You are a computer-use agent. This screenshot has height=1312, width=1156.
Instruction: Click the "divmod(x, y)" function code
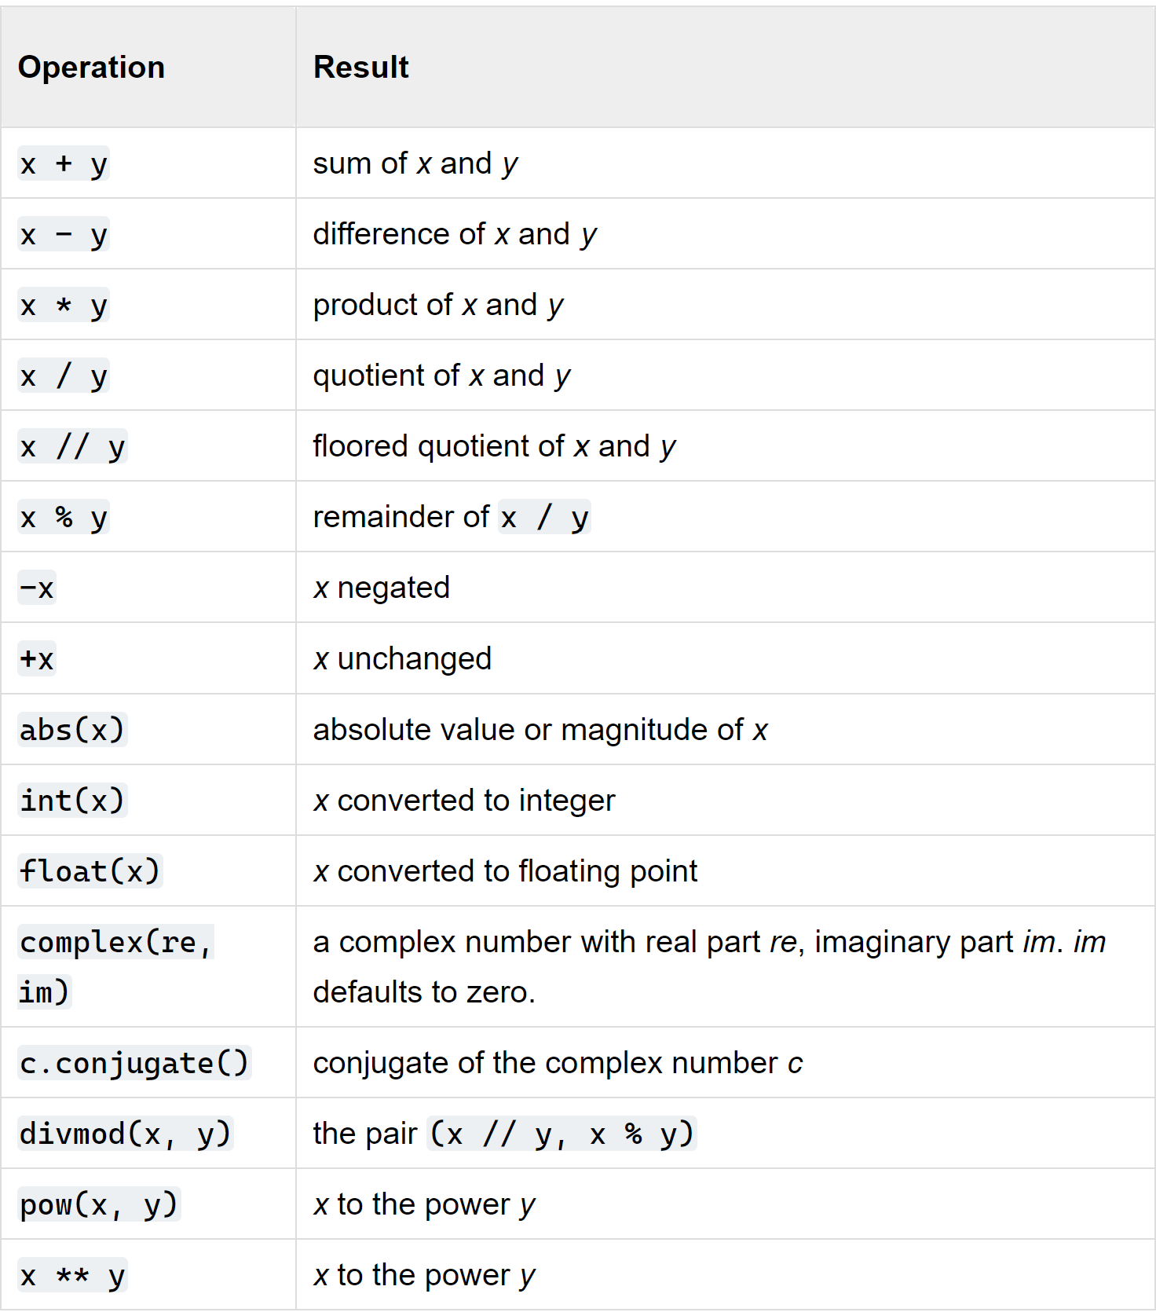pos(126,1134)
